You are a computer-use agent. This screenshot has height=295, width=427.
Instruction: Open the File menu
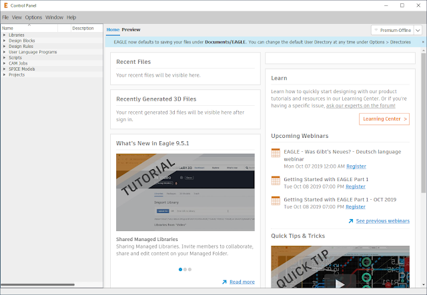(5, 17)
